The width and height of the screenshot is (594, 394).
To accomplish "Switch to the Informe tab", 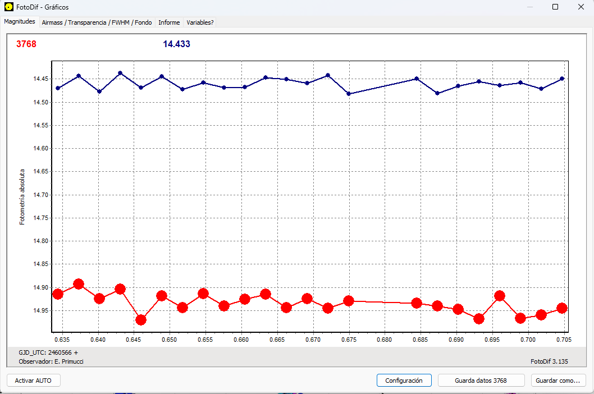I will [169, 22].
